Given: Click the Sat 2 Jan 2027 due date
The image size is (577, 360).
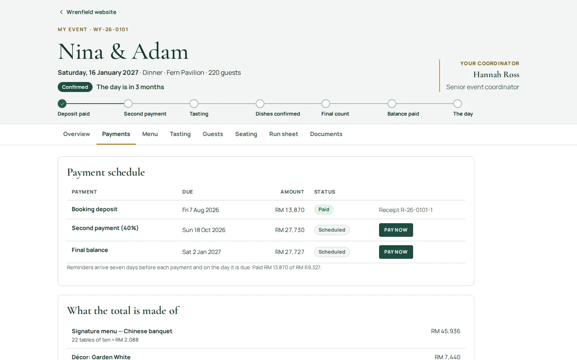Looking at the screenshot, I should point(202,252).
